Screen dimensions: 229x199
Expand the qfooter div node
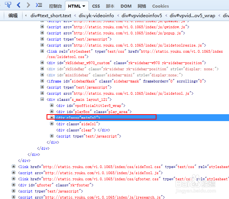click(x=14, y=185)
